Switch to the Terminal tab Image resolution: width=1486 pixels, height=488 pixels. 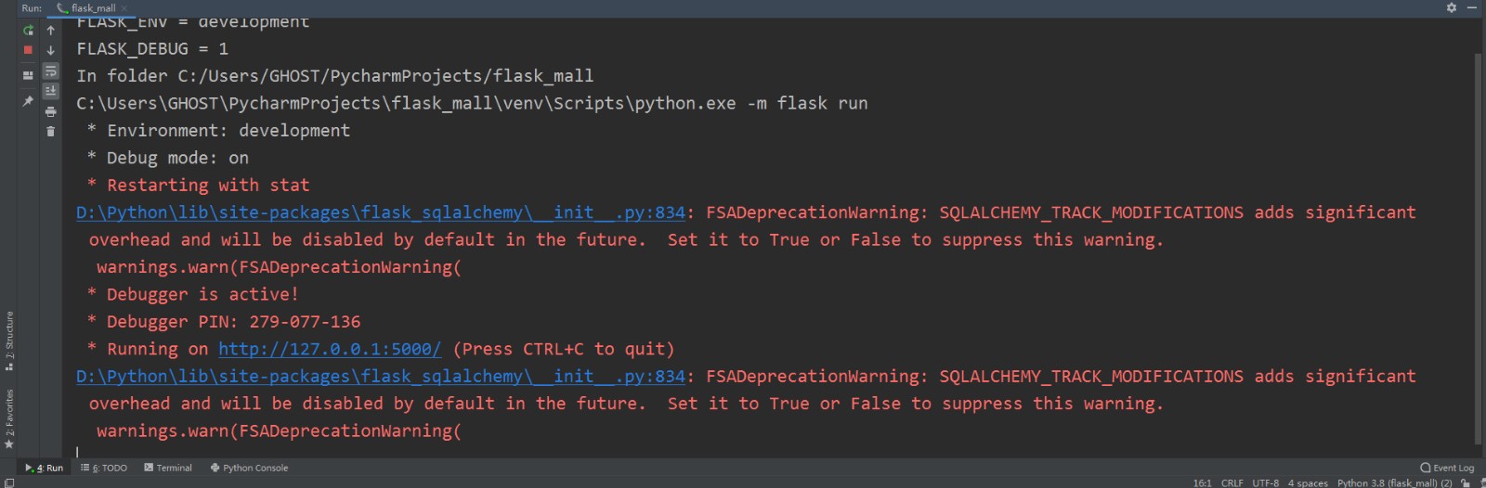click(168, 468)
